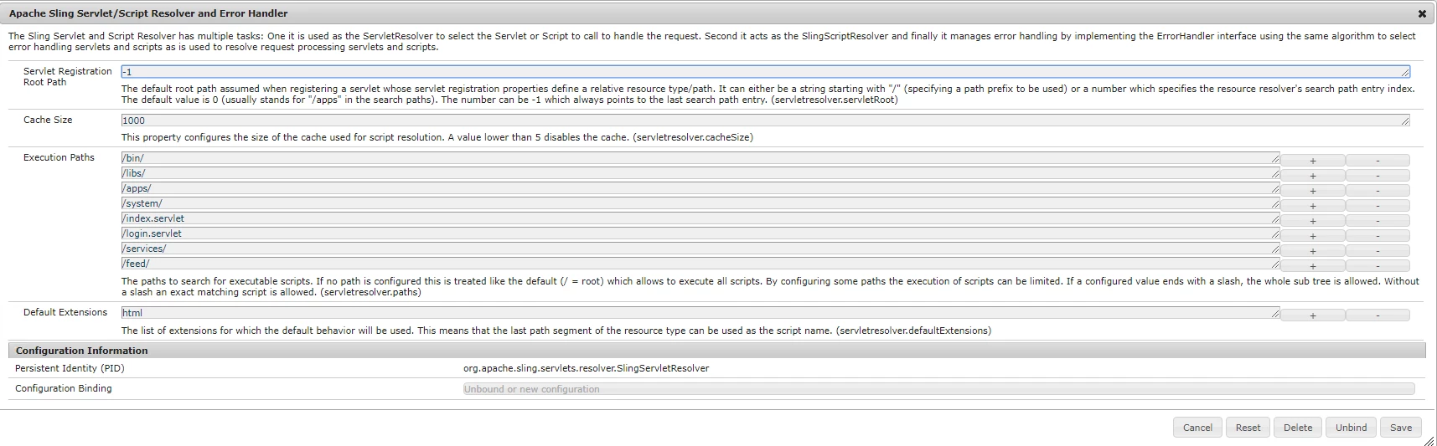
Task: Remove the /feed/ execution path
Action: tap(1378, 265)
